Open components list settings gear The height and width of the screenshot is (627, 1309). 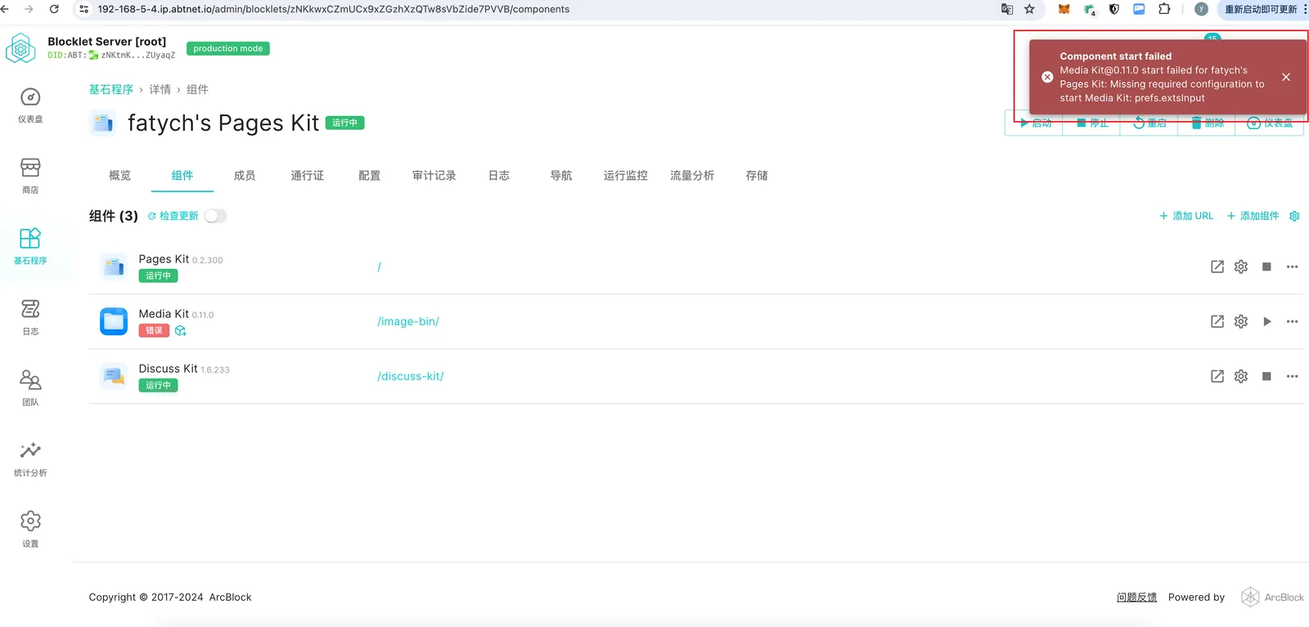pos(1294,216)
